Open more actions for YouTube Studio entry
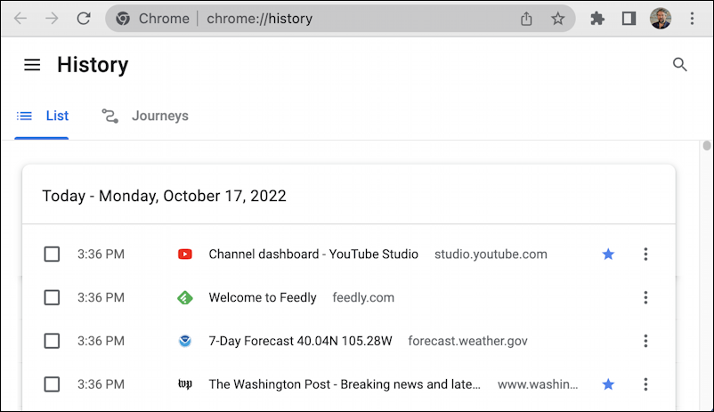 645,254
